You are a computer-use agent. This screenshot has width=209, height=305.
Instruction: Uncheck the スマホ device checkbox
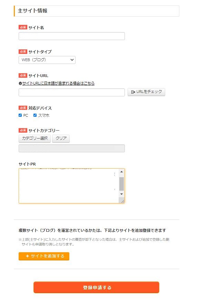point(35,115)
